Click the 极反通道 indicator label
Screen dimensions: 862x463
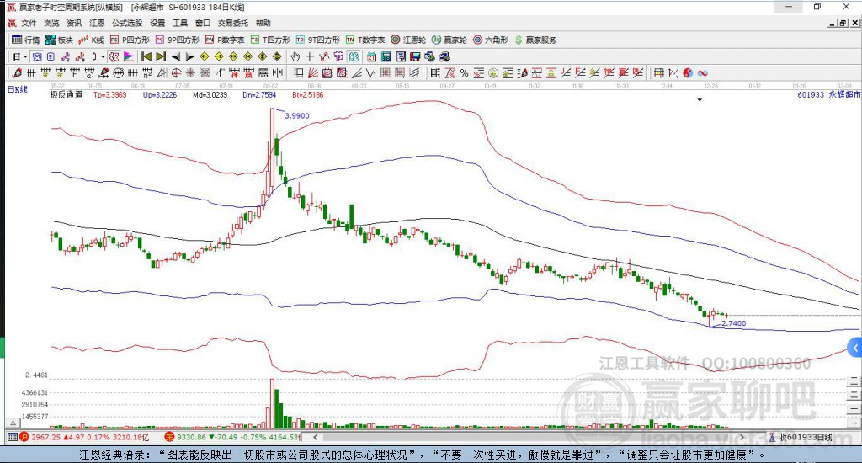pos(67,94)
